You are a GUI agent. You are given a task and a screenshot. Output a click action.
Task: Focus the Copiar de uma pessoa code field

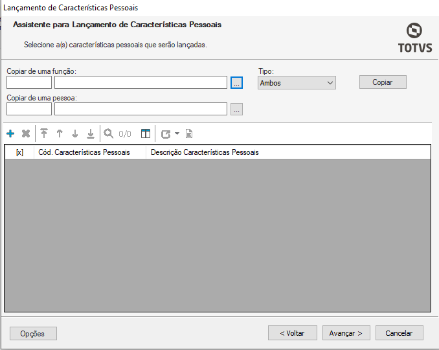coord(29,109)
